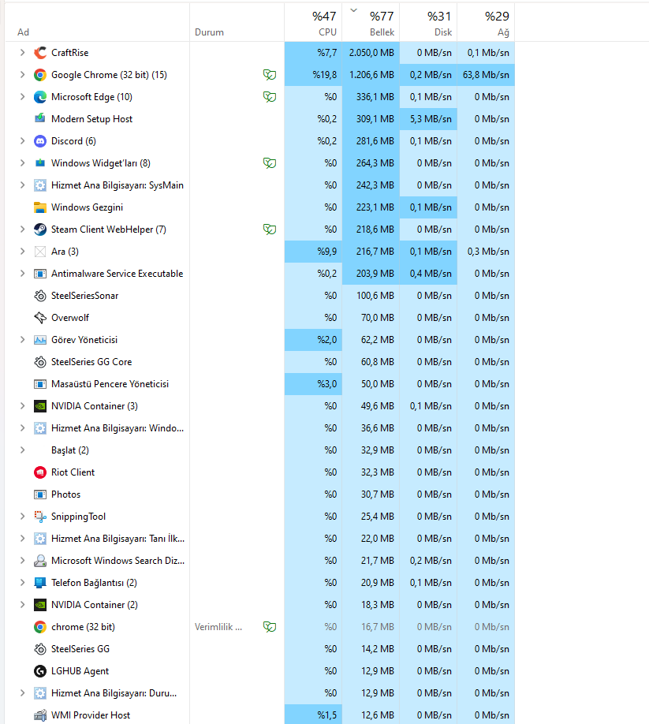Click the efficiency leaf icon for chrome (32 bit)
Screen dimensions: 649x724
pyautogui.click(x=270, y=627)
